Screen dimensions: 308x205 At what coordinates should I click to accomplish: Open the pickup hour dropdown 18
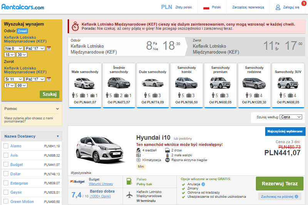point(9,55)
